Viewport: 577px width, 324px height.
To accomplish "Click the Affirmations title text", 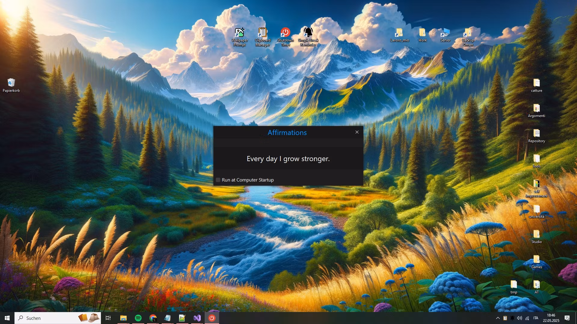I will [x=287, y=133].
